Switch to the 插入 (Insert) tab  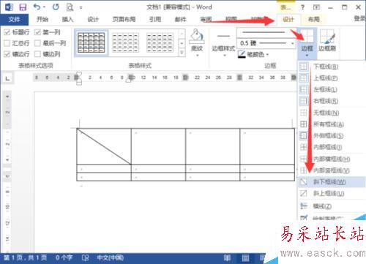click(67, 19)
